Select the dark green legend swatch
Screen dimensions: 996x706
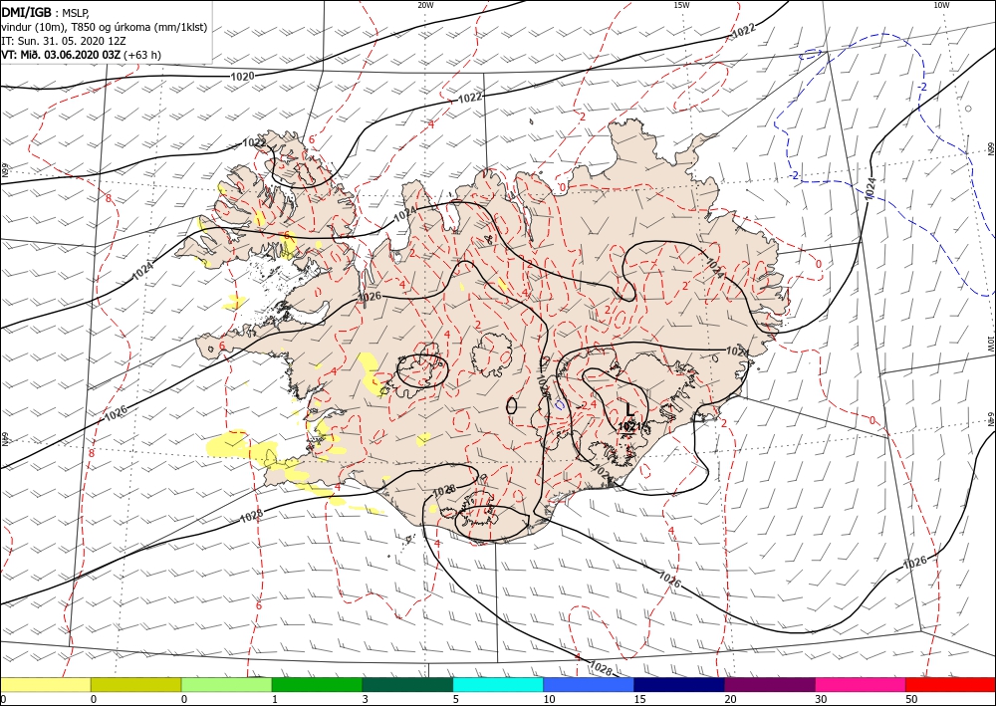(x=407, y=684)
